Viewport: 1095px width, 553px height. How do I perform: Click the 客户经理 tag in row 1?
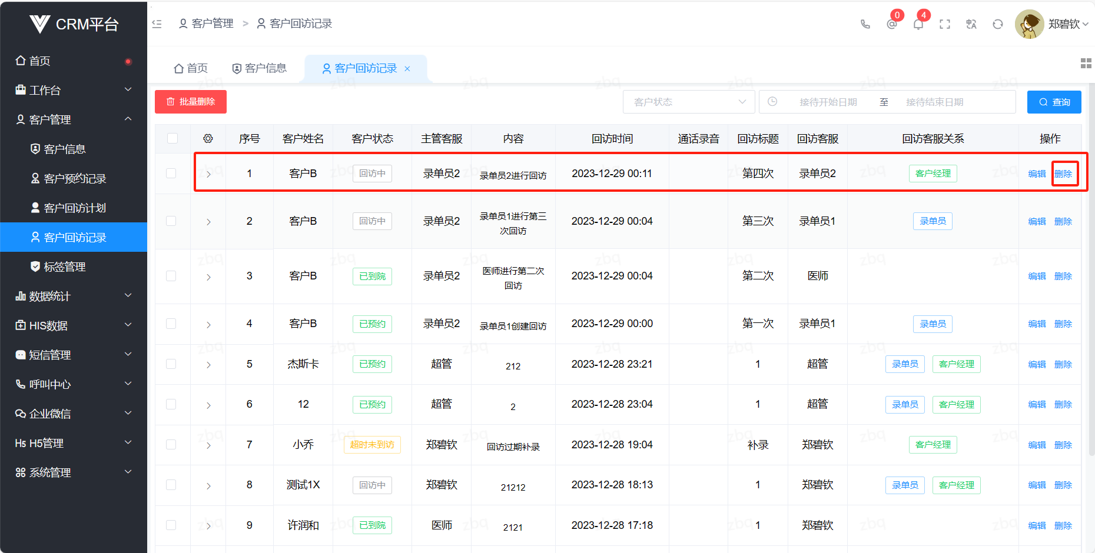[x=933, y=174]
